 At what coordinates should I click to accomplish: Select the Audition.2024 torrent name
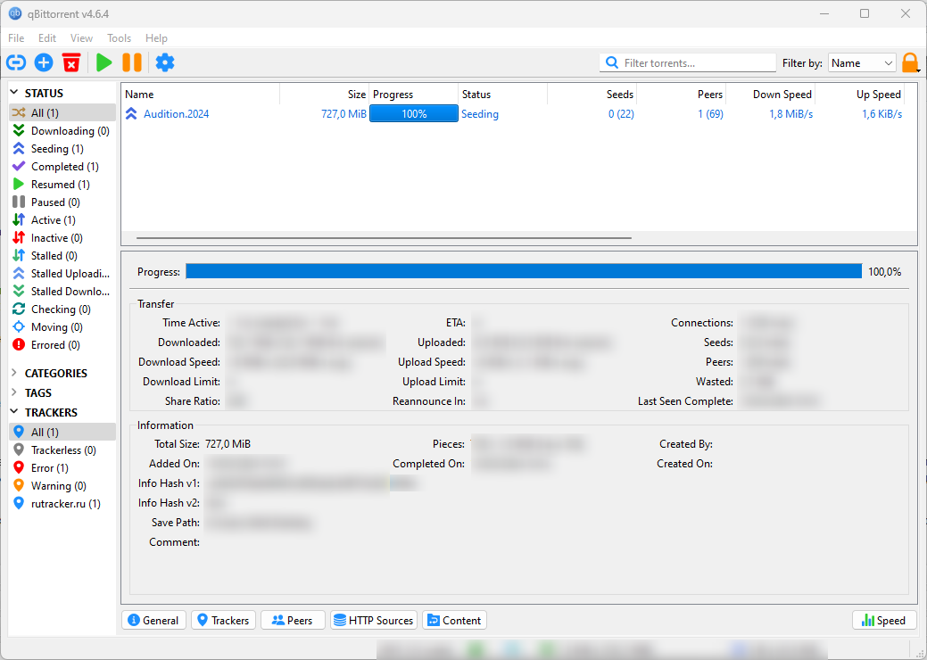tap(176, 114)
